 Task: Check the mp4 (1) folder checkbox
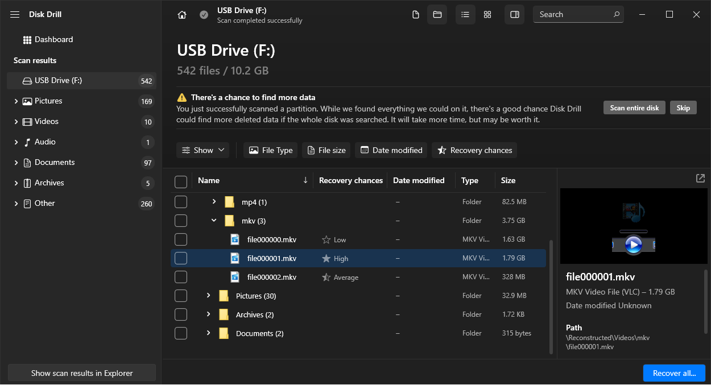pyautogui.click(x=181, y=202)
